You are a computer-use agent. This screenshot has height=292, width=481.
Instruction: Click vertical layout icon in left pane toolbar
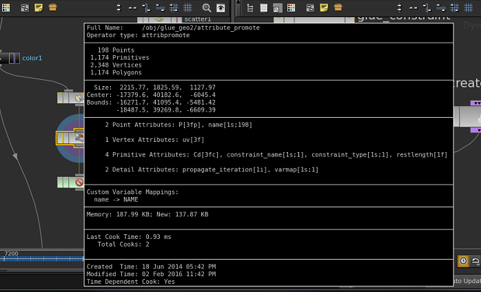point(119,8)
